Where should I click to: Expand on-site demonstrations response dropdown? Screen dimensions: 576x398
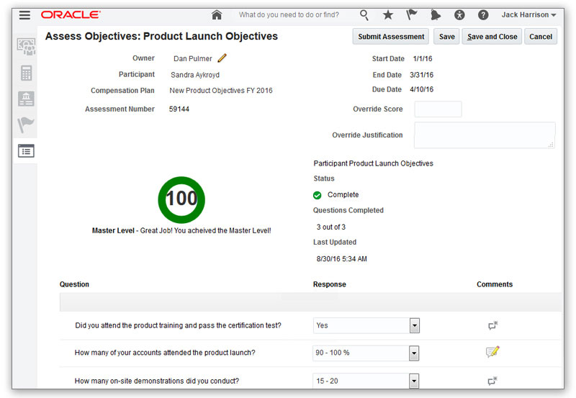[414, 380]
